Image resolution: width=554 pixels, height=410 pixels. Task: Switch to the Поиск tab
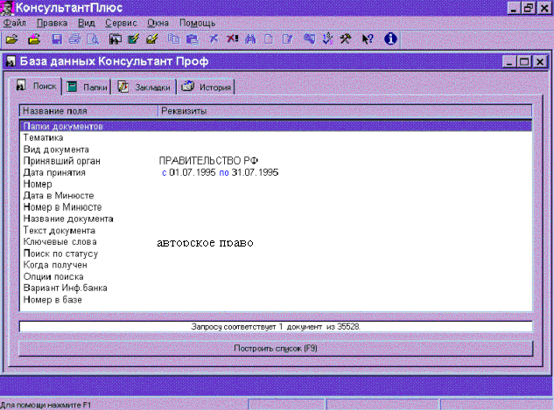click(35, 86)
